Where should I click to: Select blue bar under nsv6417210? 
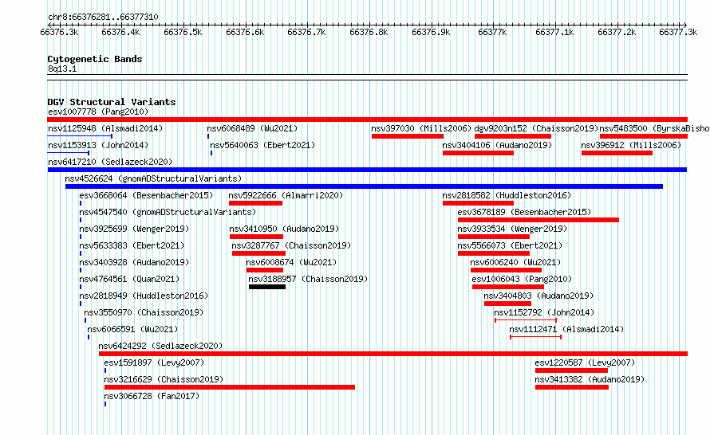367,170
